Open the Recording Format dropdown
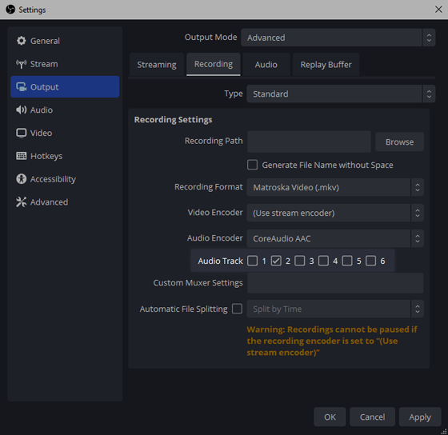 coord(335,187)
